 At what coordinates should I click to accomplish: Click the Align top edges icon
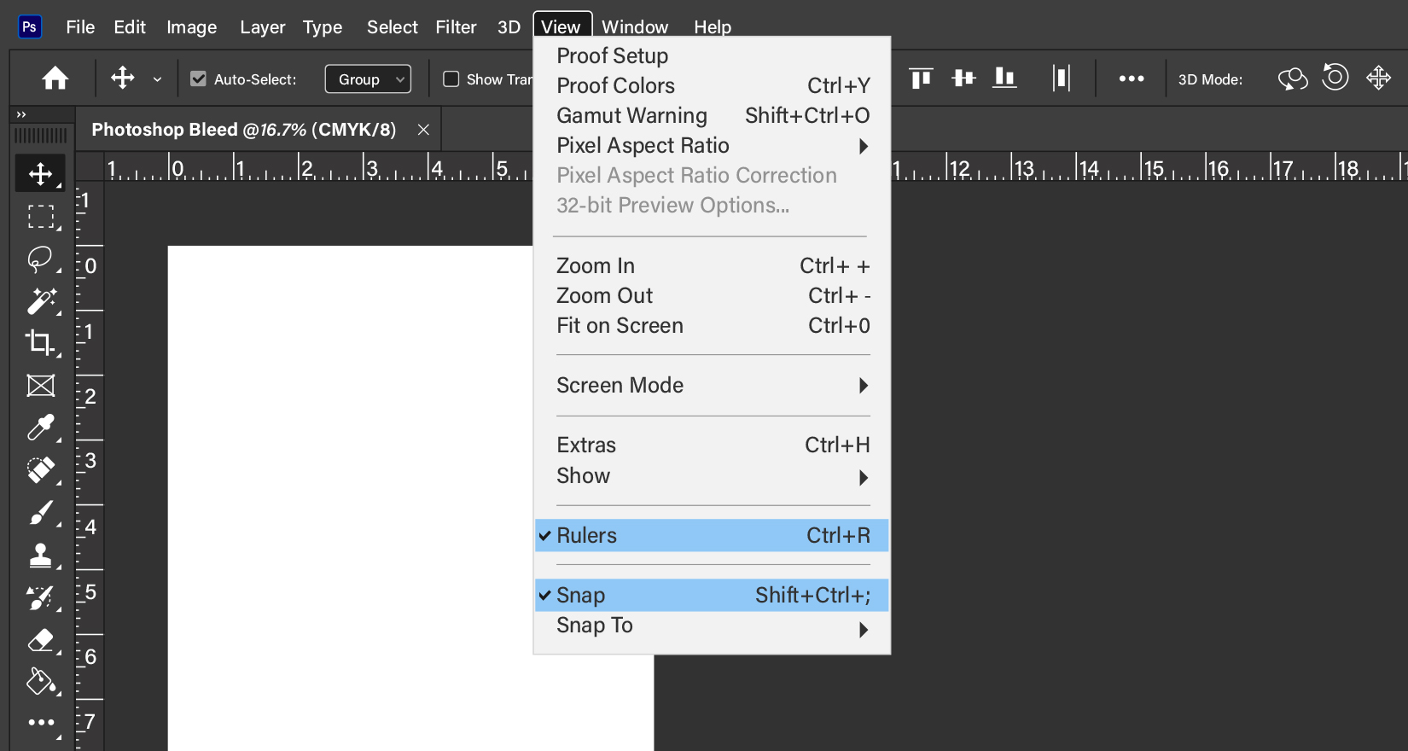(x=921, y=79)
